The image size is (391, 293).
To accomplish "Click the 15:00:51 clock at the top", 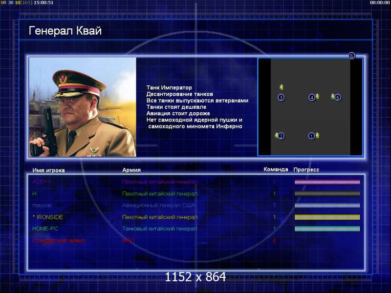I will pos(43,2).
